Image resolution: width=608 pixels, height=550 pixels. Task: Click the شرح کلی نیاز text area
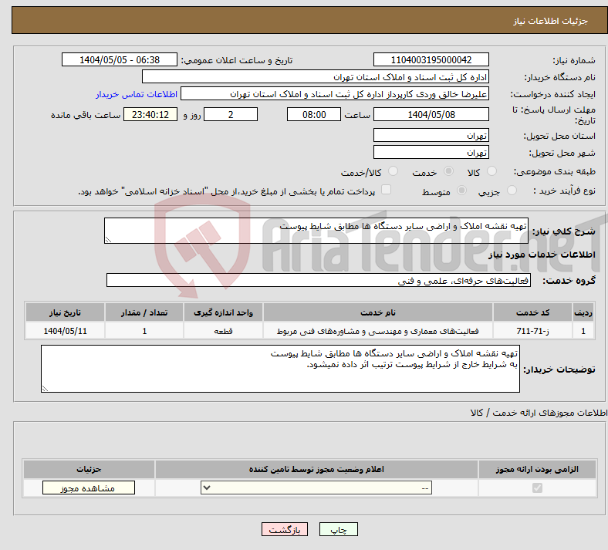(x=316, y=231)
